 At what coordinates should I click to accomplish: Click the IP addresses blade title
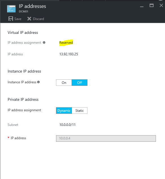coord(32,6)
